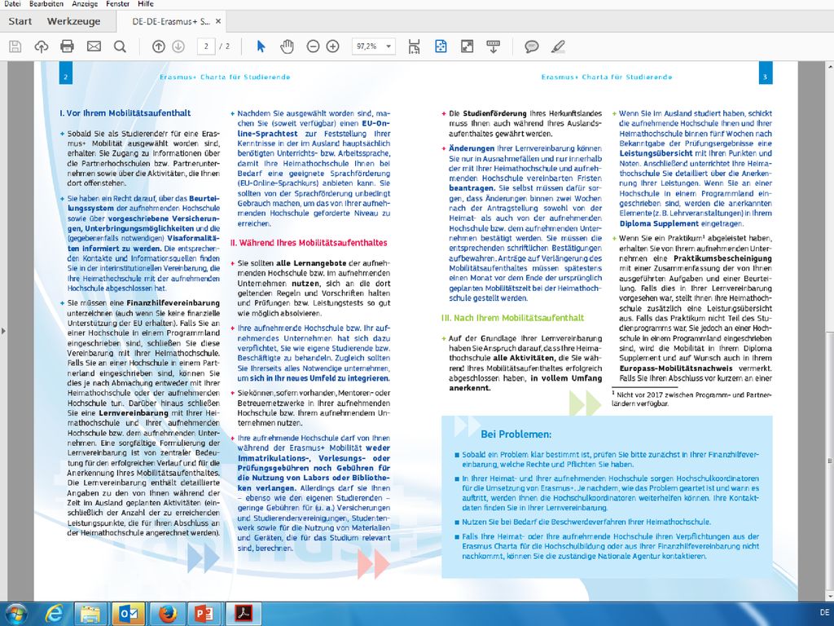Click the current page number field
834x626 pixels.
tap(206, 46)
